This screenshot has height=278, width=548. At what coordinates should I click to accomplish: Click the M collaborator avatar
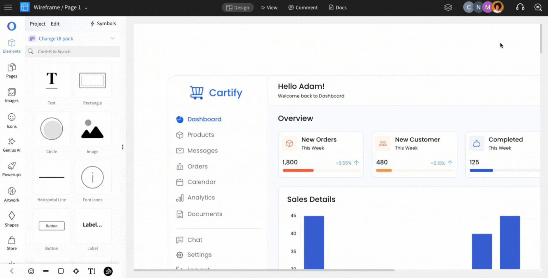pos(487,7)
